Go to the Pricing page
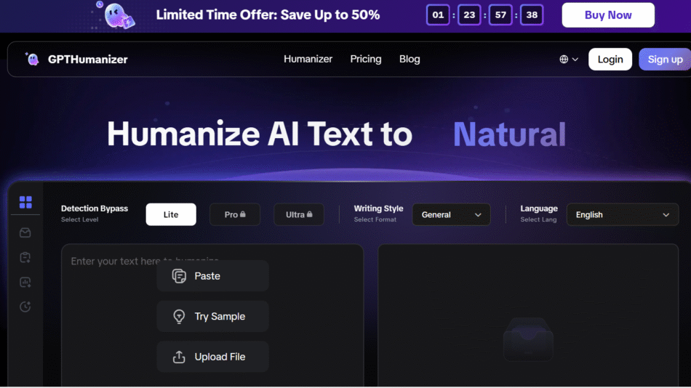This screenshot has height=388, width=691. tap(365, 59)
